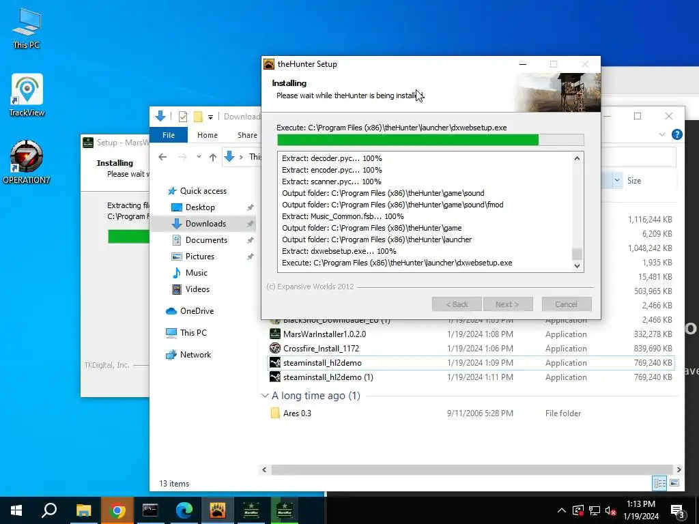Click the network tray icon
This screenshot has height=524, width=699.
[595, 510]
